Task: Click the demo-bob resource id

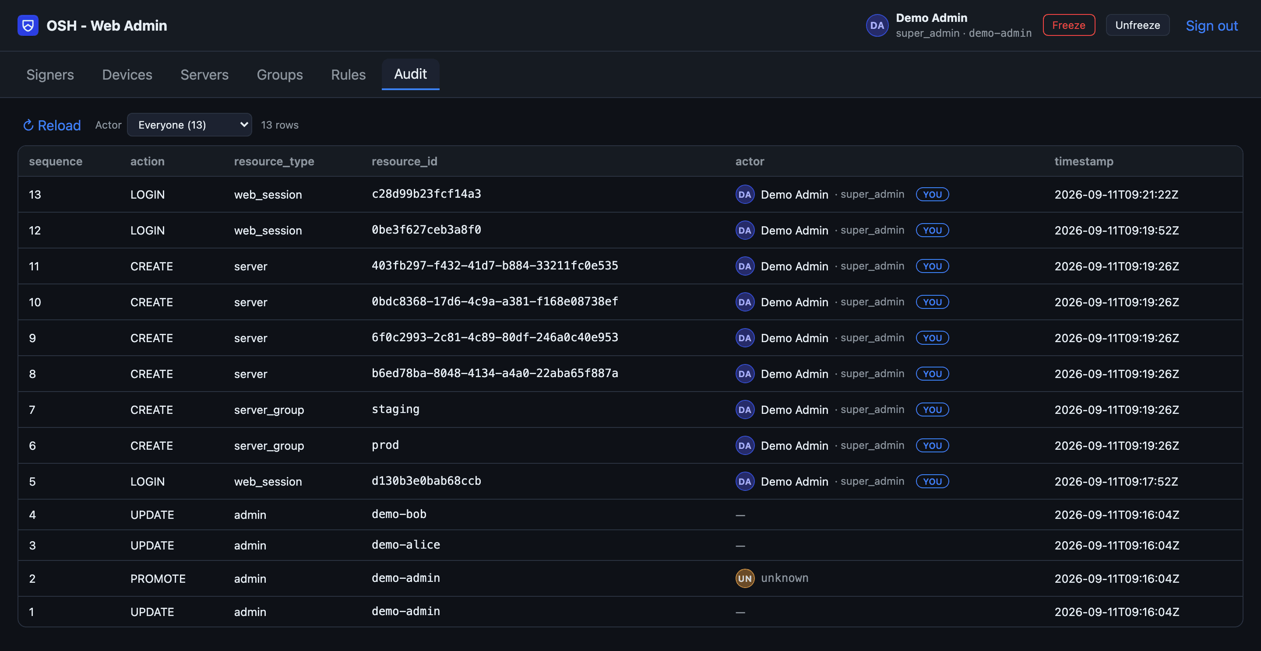Action: [399, 514]
